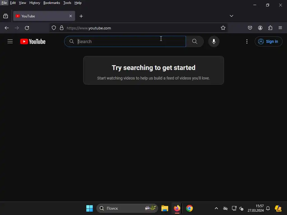Open the Edit menu
This screenshot has height=215, width=287.
coord(13,3)
